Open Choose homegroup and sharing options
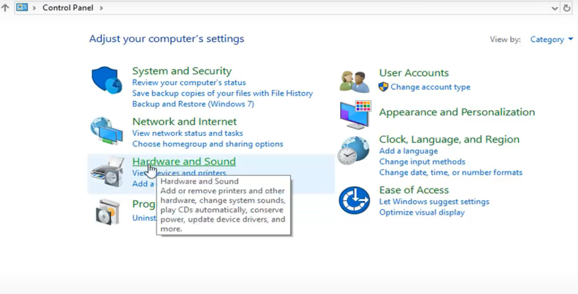 click(208, 144)
